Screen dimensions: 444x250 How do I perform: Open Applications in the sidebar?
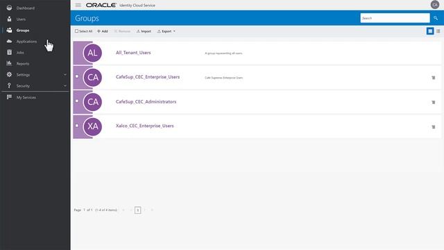pyautogui.click(x=26, y=42)
